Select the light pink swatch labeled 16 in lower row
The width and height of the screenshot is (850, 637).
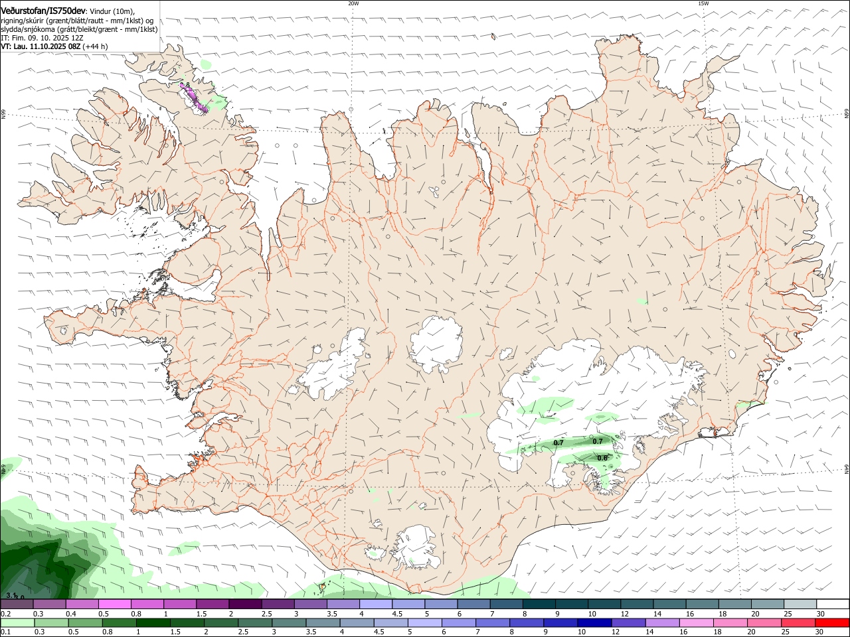[695, 623]
